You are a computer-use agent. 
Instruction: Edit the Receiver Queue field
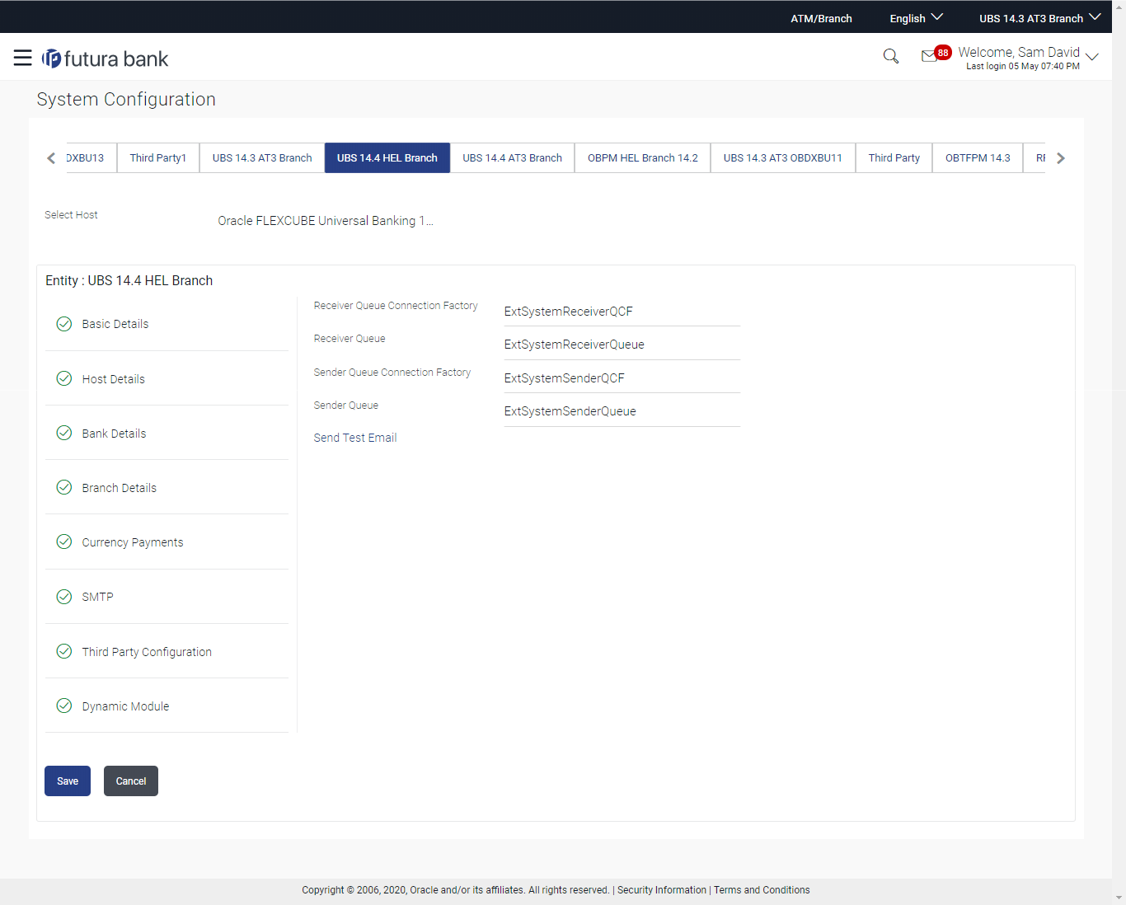(x=622, y=345)
